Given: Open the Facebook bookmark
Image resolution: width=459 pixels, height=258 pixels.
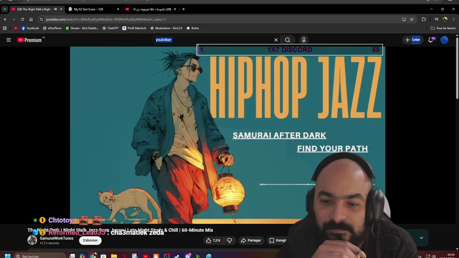Looking at the screenshot, I should point(30,28).
